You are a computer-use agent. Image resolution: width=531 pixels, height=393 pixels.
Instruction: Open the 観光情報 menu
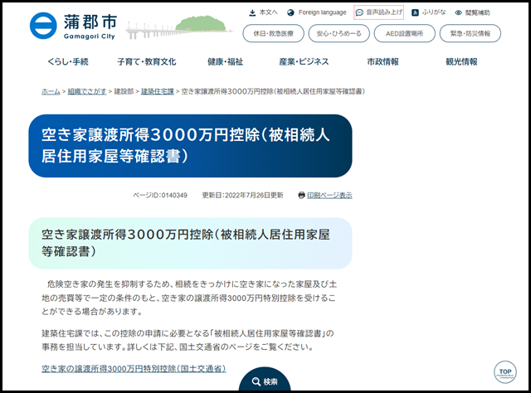tap(461, 61)
